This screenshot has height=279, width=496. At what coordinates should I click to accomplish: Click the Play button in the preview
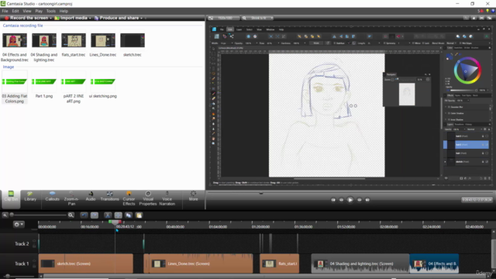(x=350, y=200)
